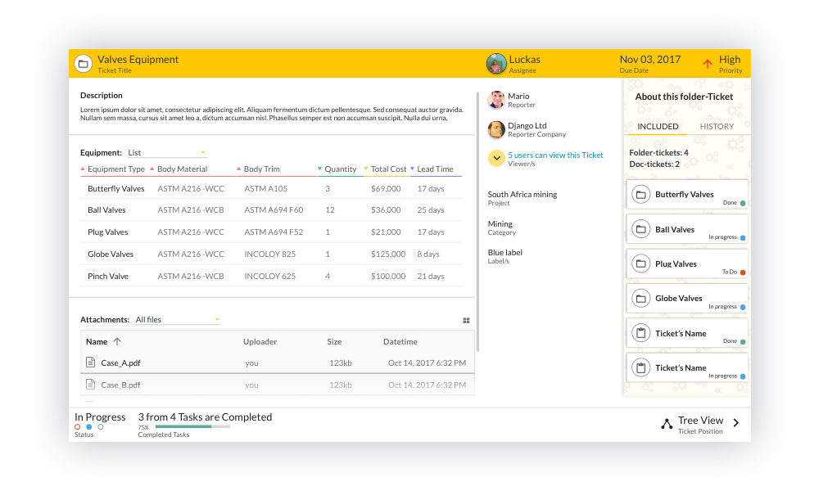819x491 pixels.
Task: Open the Attachments All files dropdown
Action: pos(178,320)
